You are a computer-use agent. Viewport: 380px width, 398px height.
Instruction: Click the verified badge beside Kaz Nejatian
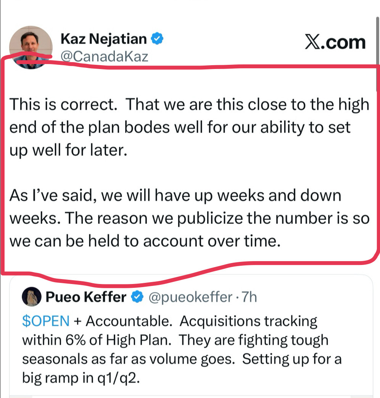click(157, 39)
